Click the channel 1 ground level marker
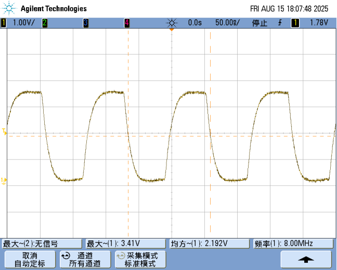 click(4, 180)
